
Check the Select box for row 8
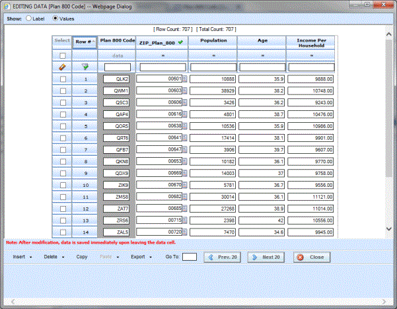point(63,162)
